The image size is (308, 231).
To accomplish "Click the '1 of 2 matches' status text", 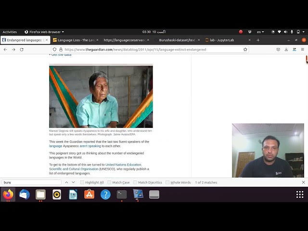I will coord(206,182).
